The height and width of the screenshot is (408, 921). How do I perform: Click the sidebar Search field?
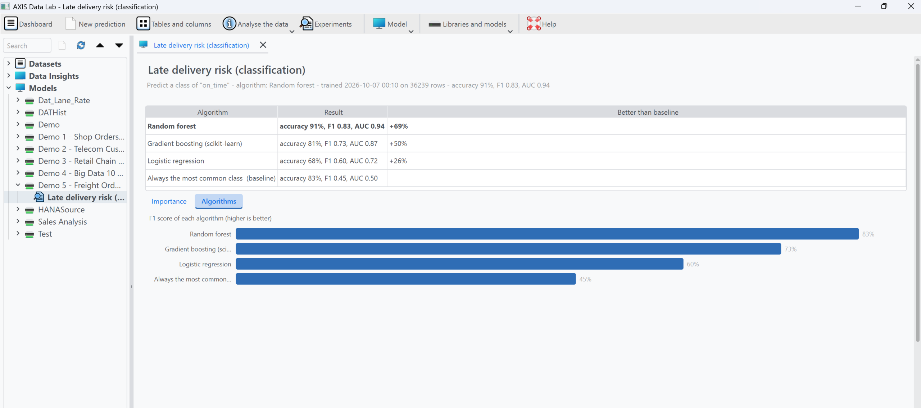pyautogui.click(x=27, y=46)
